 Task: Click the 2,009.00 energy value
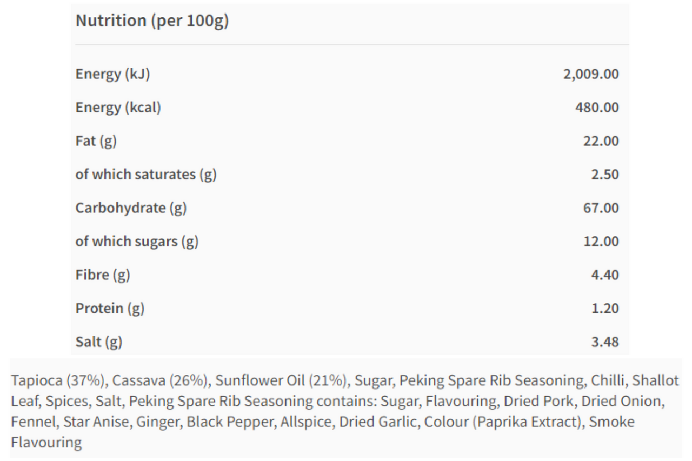591,74
